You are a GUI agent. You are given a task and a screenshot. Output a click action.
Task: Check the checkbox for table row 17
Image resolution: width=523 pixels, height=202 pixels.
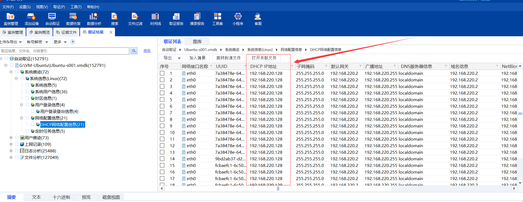click(x=162, y=178)
